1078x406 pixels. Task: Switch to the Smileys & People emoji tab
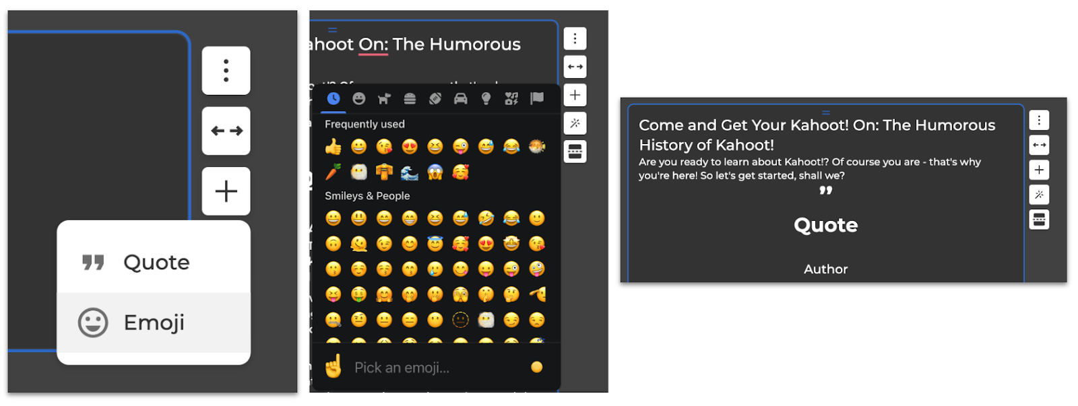[359, 99]
